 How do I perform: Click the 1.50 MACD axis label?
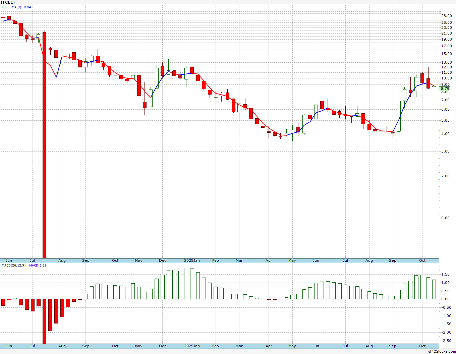point(446,274)
